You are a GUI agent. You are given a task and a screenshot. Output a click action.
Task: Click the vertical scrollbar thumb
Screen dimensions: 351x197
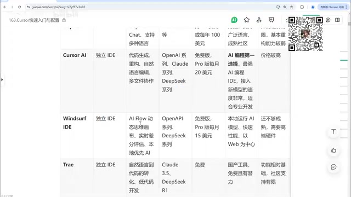coord(349,24)
